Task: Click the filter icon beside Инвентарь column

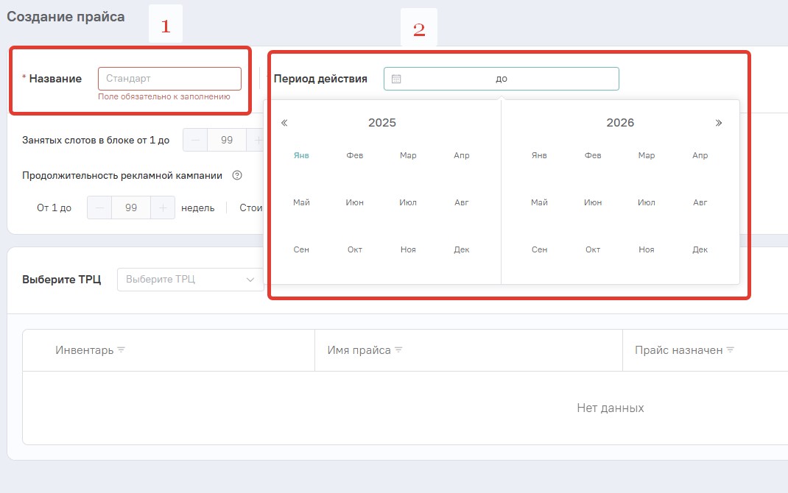Action: (122, 350)
